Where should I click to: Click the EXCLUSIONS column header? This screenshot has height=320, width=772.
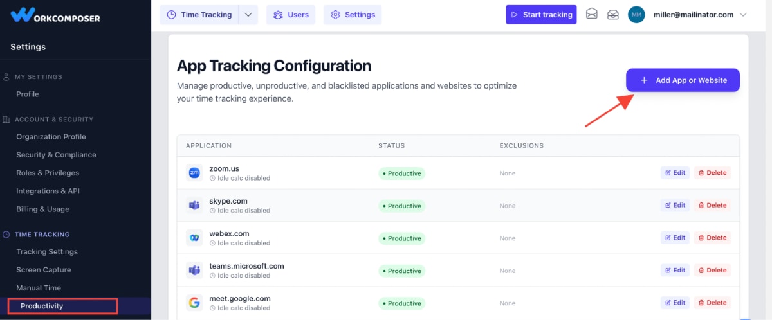tap(522, 146)
